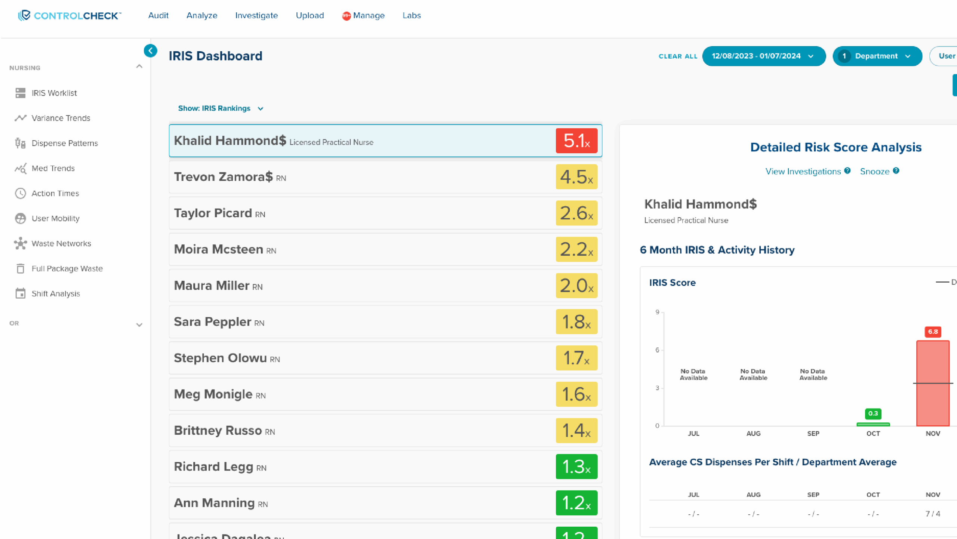The height and width of the screenshot is (539, 957).
Task: Expand the OR section in the sidebar
Action: (139, 324)
